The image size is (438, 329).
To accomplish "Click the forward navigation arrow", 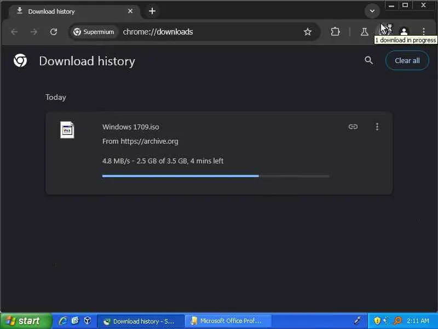I will (34, 32).
